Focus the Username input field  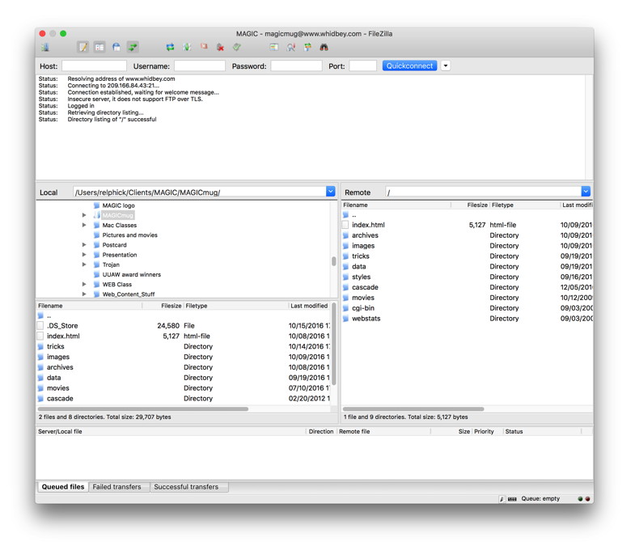tap(200, 66)
